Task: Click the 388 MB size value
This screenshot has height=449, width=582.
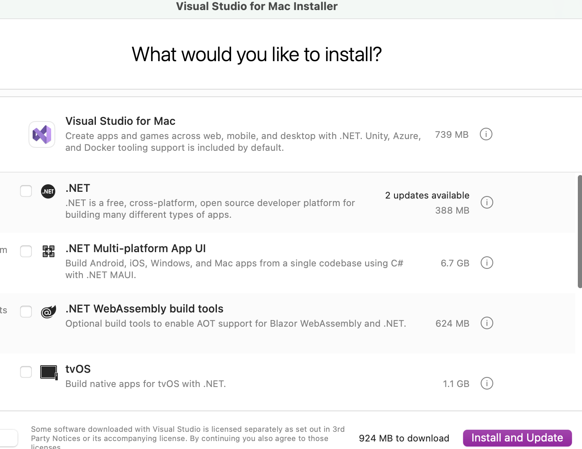Action: tap(452, 210)
